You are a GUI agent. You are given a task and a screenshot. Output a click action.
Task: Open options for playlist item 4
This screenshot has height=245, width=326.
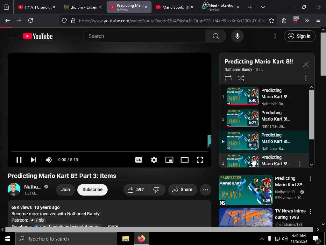point(300,164)
